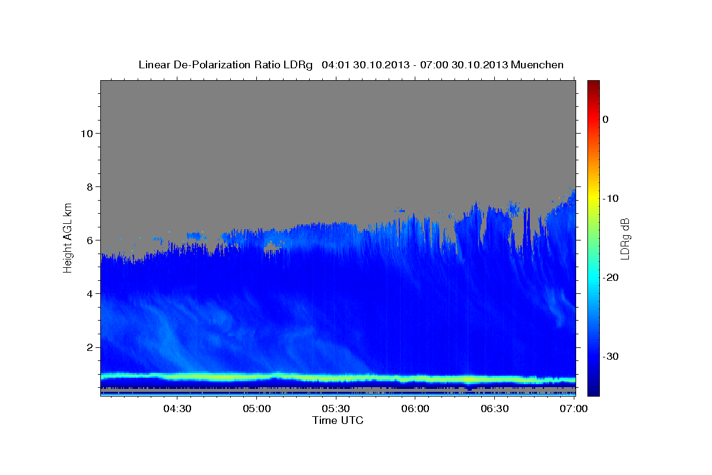Click the '05:30' time tick label
Image resolution: width=712 pixels, height=475 pixels.
pyautogui.click(x=336, y=408)
